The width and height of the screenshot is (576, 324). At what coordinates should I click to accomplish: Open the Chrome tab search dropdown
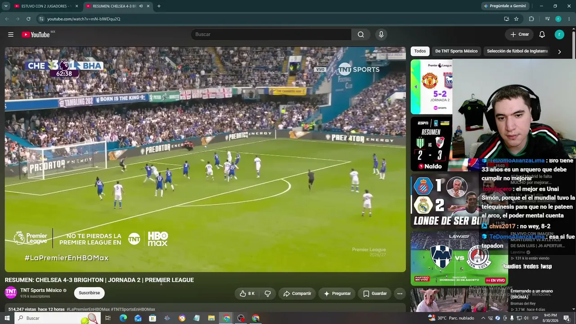point(6,6)
